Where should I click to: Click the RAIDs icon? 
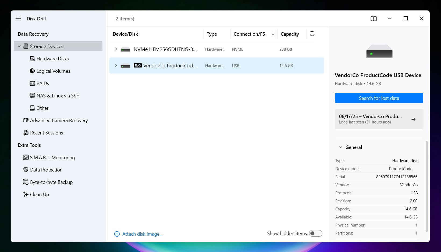(x=32, y=83)
